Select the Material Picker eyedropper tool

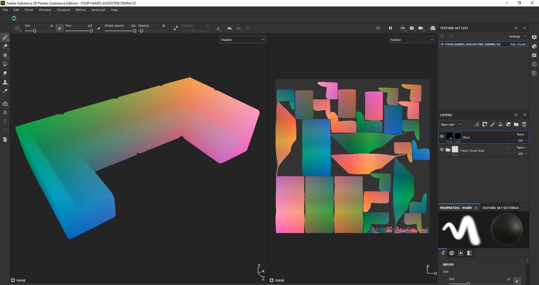point(5,91)
